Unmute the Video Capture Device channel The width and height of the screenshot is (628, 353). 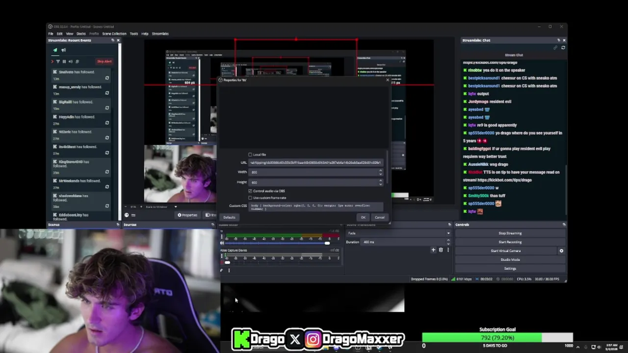coord(222,262)
